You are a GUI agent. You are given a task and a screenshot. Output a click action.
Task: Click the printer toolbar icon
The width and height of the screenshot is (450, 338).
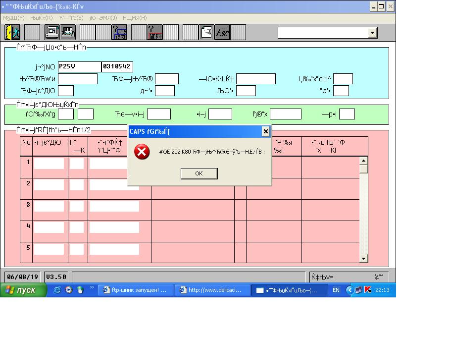pyautogui.click(x=68, y=32)
